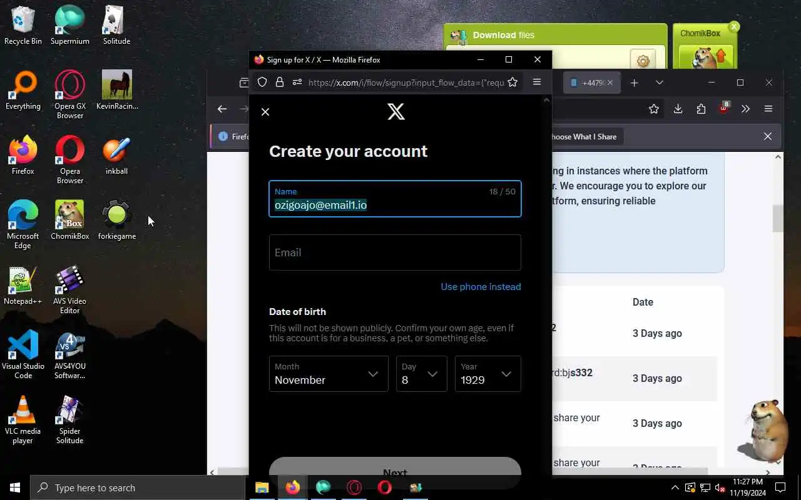Image resolution: width=801 pixels, height=500 pixels.
Task: Click the muted volume tray icon
Action: click(720, 487)
